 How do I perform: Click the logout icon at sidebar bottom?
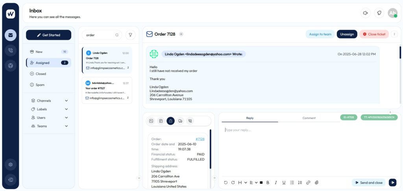[11, 180]
